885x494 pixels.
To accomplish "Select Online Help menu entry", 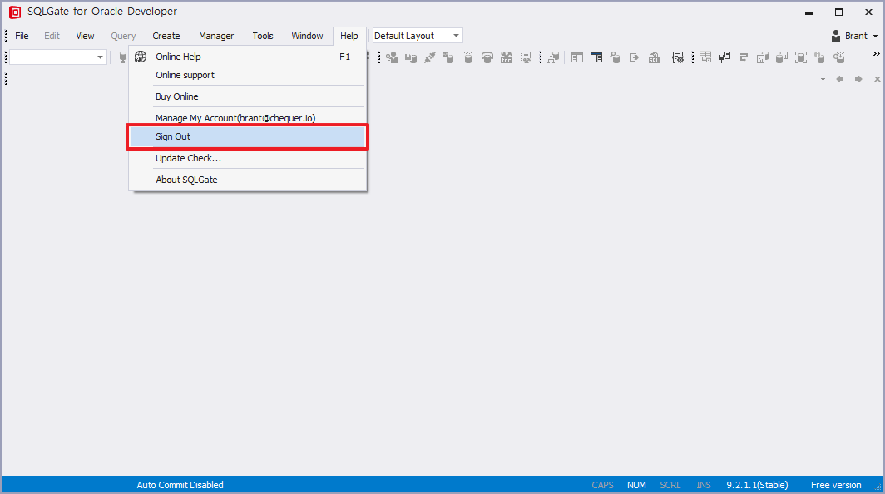I will pos(248,57).
